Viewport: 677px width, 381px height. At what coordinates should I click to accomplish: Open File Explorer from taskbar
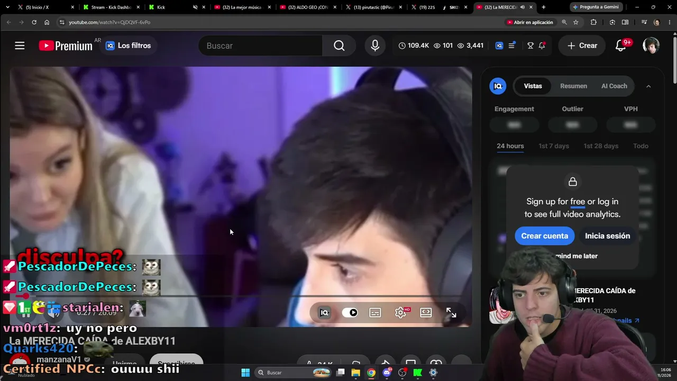(x=356, y=373)
